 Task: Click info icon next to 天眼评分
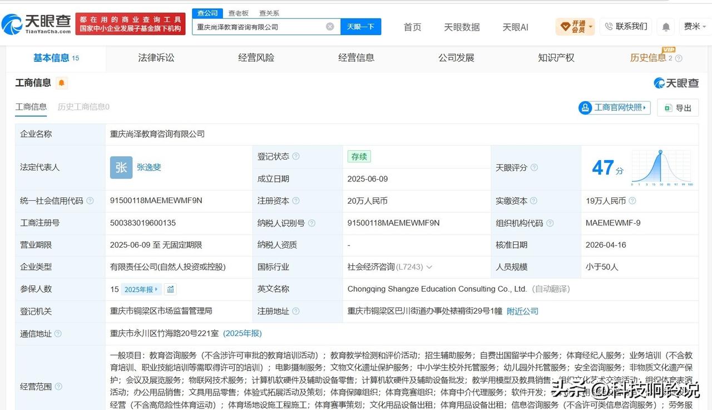pos(534,167)
